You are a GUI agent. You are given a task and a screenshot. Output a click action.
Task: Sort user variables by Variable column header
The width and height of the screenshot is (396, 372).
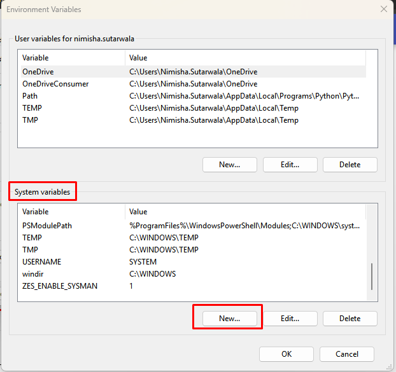click(70, 58)
